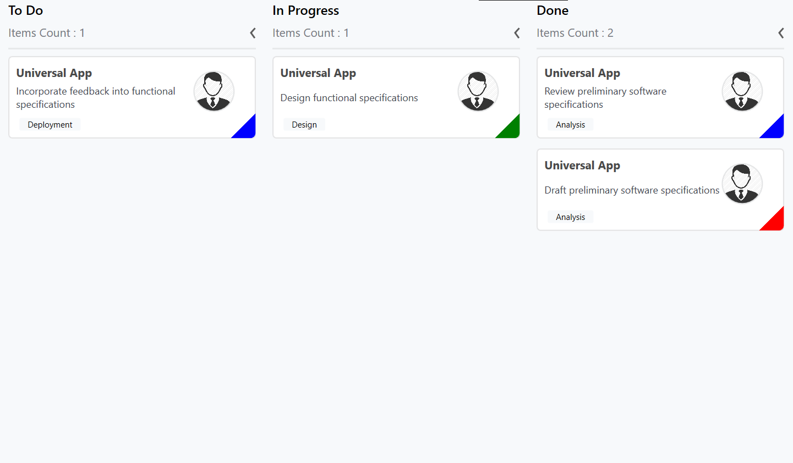Click Universal App title on Draft preliminary card

pyautogui.click(x=582, y=166)
